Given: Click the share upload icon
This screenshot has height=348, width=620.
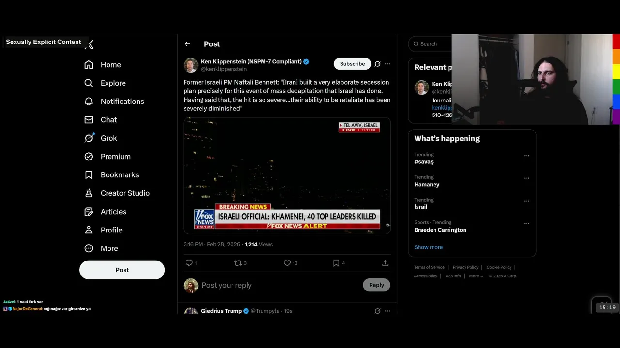Looking at the screenshot, I should click(x=386, y=263).
